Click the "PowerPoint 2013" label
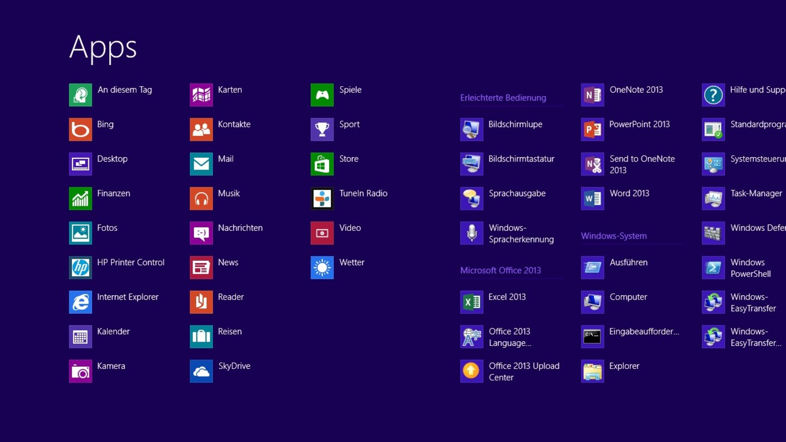Viewport: 786px width, 442px height. (640, 124)
